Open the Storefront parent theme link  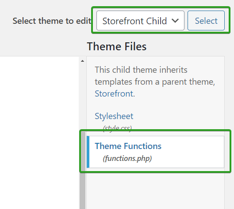pos(114,94)
